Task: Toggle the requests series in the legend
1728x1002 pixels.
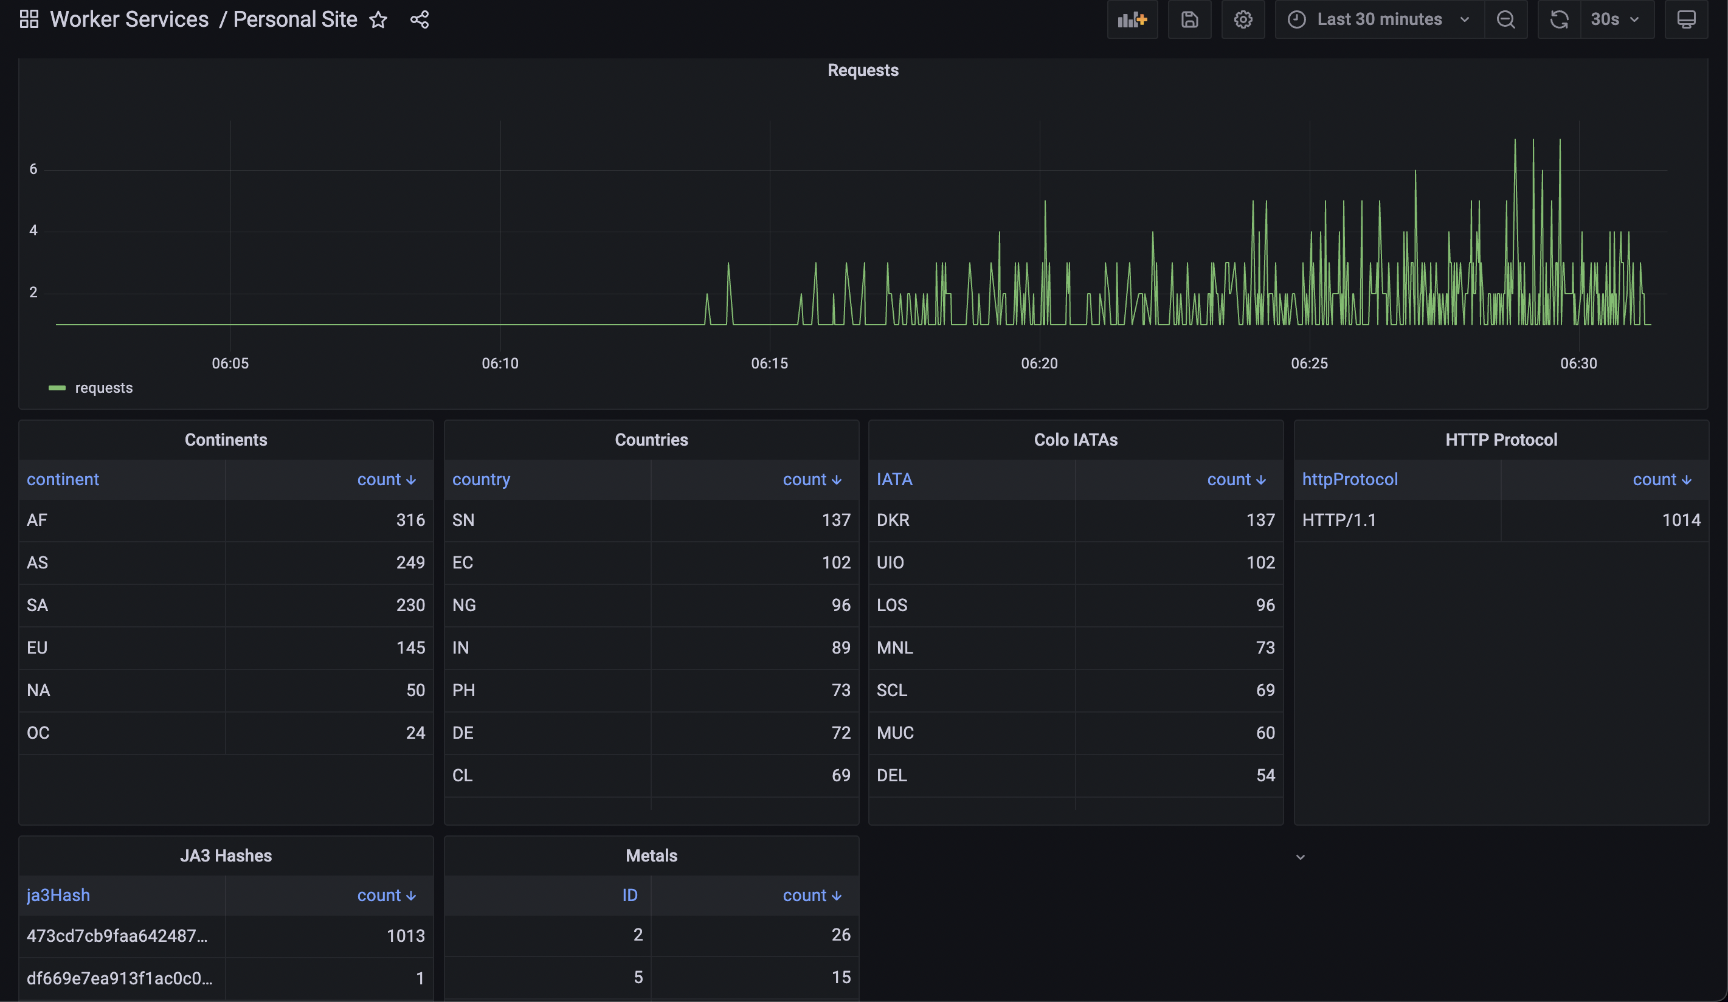Action: click(x=103, y=388)
